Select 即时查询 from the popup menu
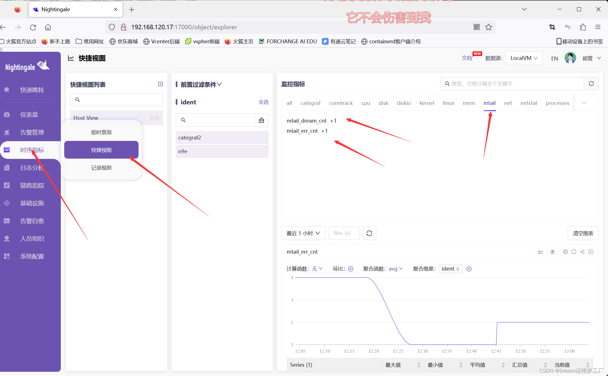 [101, 132]
